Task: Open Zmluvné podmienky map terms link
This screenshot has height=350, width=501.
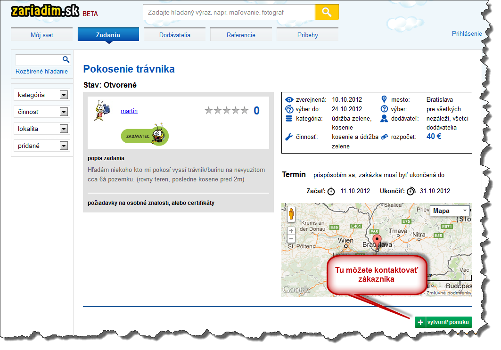Action: [449, 293]
